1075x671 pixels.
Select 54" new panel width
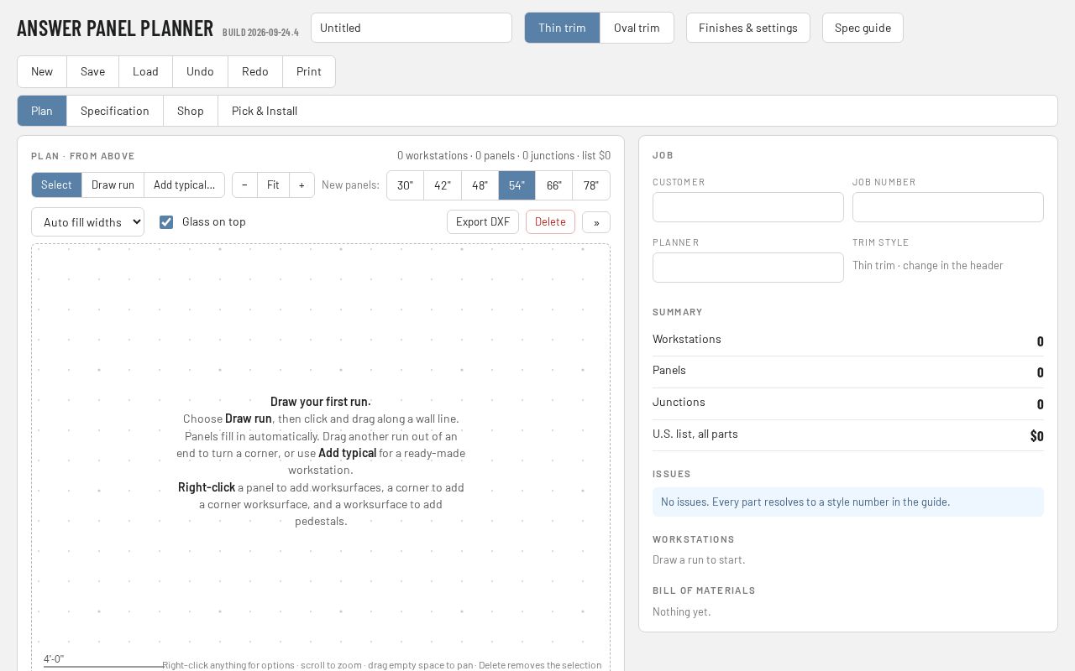click(517, 185)
